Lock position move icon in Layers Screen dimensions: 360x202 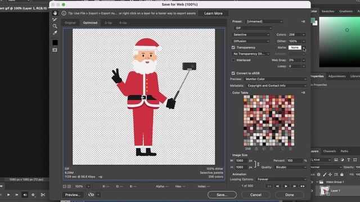tap(330, 175)
